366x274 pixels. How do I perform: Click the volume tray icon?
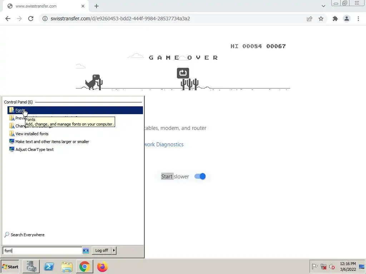332,267
